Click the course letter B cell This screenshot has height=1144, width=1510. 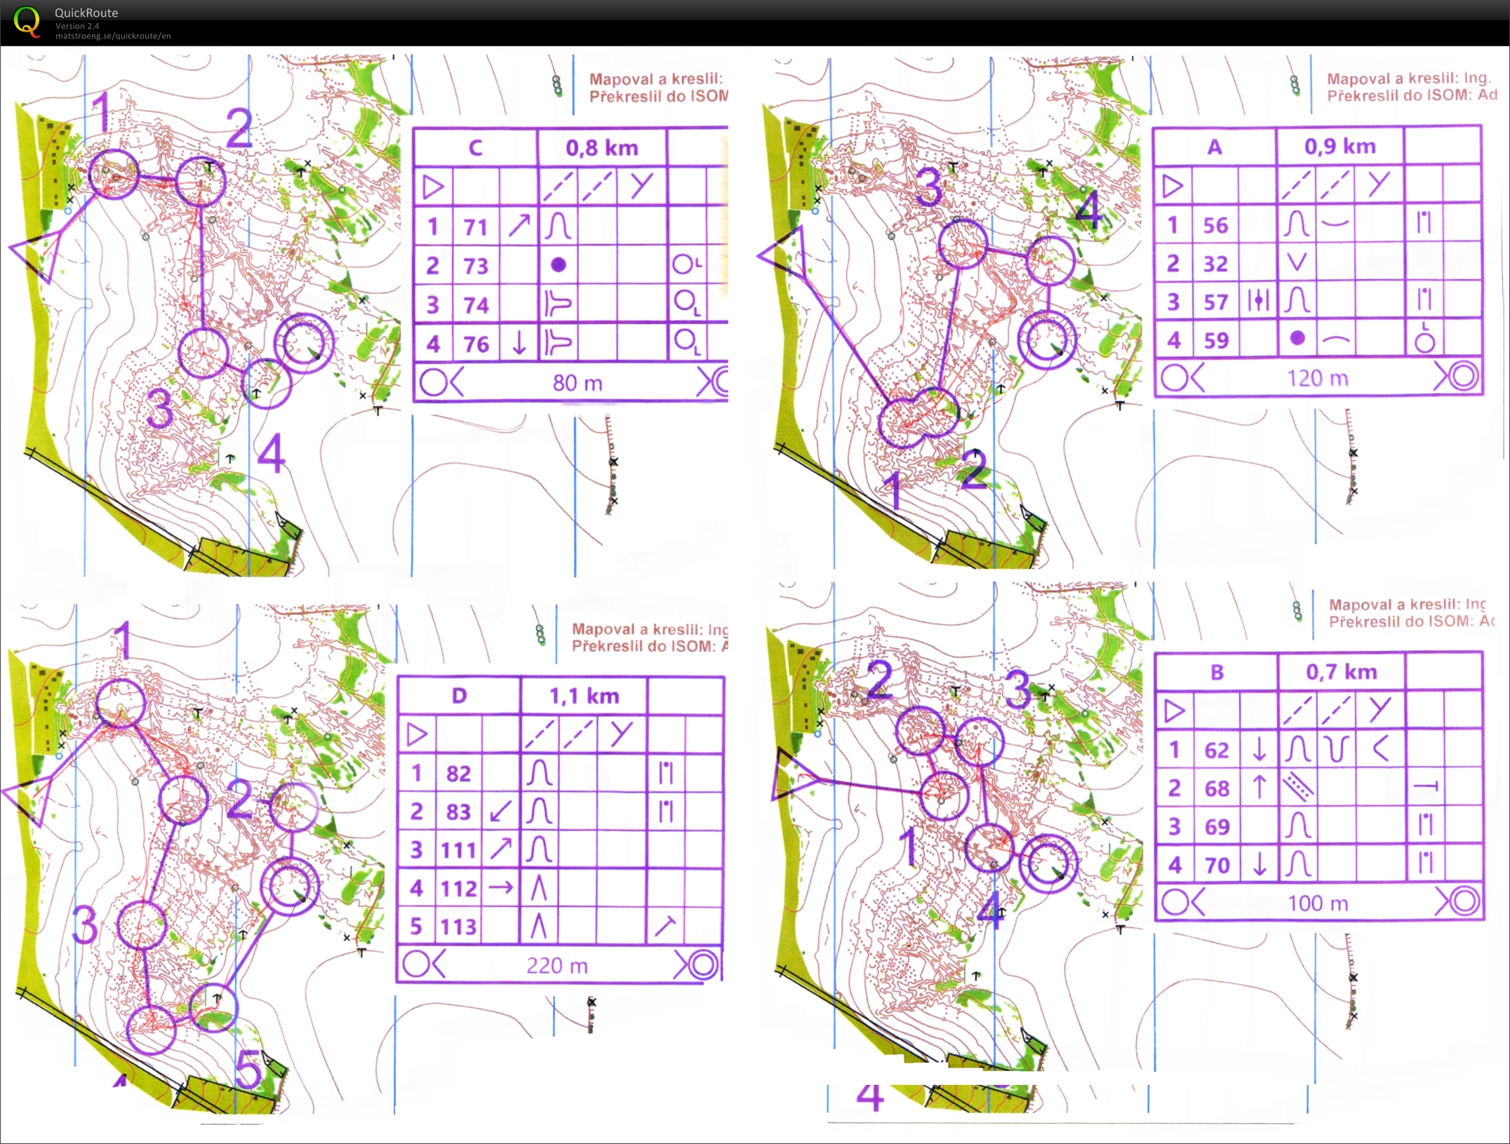[x=1217, y=672]
